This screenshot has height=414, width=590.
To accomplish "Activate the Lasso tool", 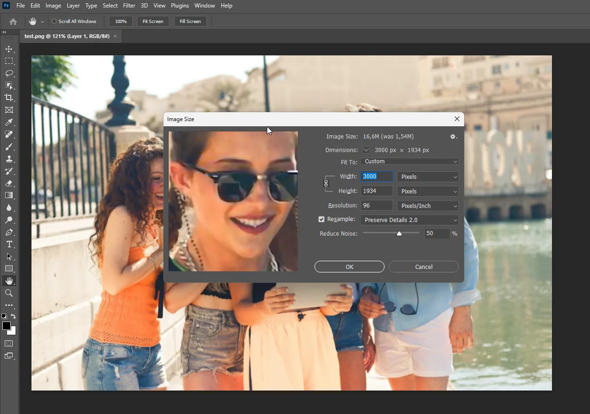I will pos(9,73).
